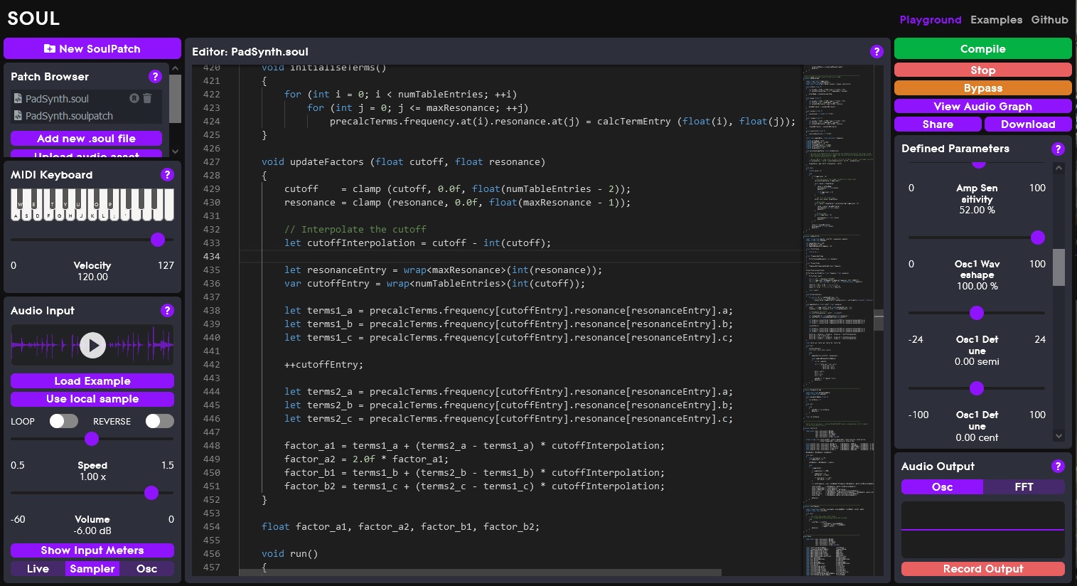1077x586 pixels.
Task: Open Audio Input help icon
Action: pyautogui.click(x=167, y=311)
